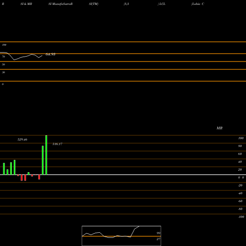The image size is (246, 246).
Task: Click the second tallest green histogram bar
Action: (x=43, y=160)
